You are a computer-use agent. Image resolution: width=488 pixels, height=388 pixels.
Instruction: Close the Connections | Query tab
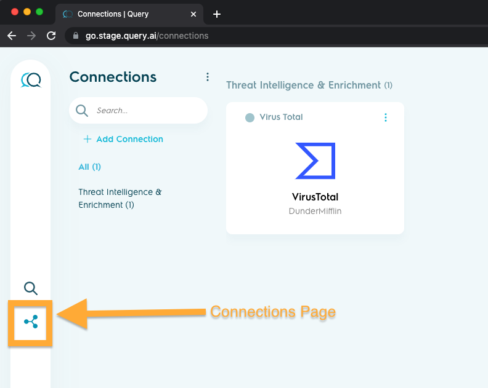click(193, 14)
